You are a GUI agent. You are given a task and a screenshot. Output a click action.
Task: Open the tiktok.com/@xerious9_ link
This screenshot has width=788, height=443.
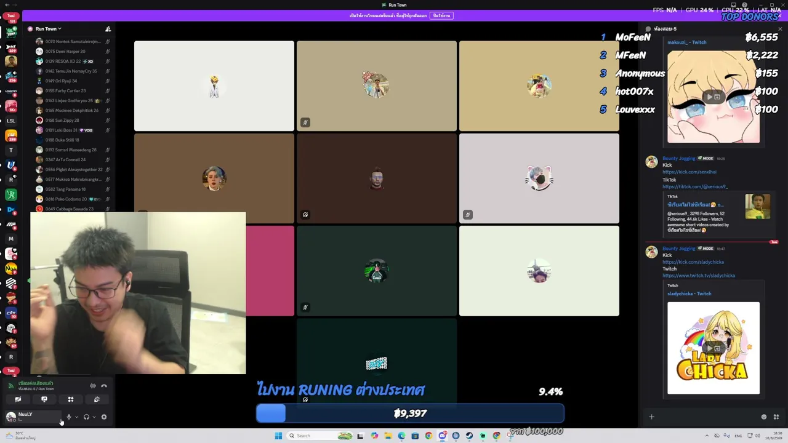coord(695,186)
